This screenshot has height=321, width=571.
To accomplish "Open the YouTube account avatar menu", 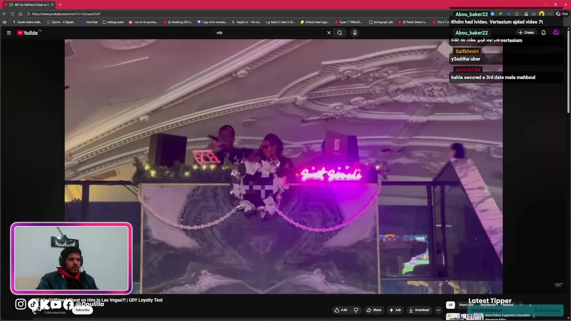I will pyautogui.click(x=556, y=33).
